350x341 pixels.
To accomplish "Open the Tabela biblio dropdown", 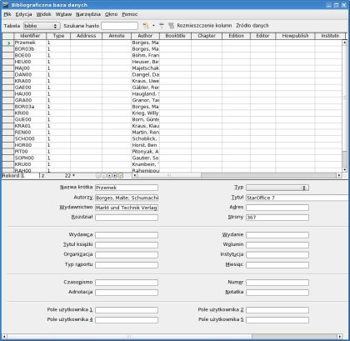I will 42,26.
